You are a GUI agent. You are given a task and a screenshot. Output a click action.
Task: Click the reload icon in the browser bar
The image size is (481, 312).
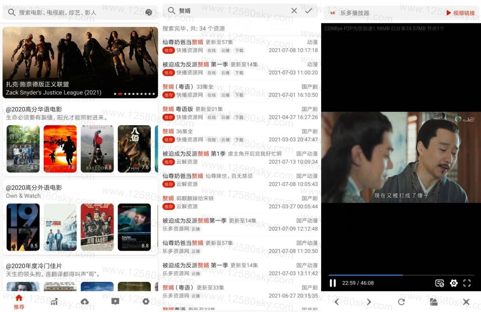click(x=401, y=302)
